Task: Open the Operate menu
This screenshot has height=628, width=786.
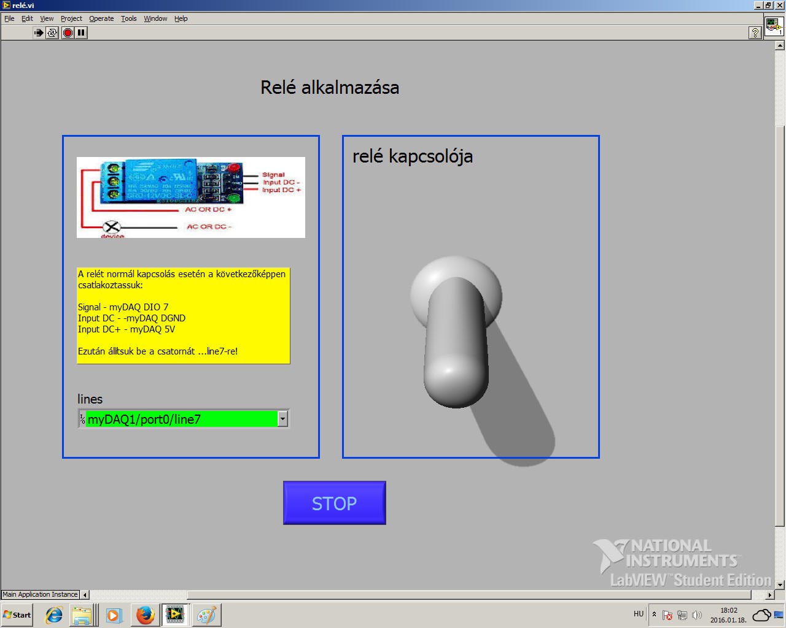Action: click(x=101, y=18)
